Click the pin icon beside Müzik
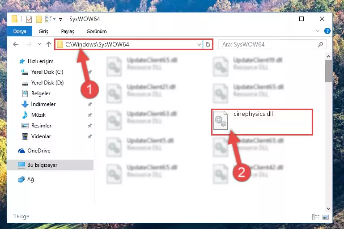Image resolution: width=344 pixels, height=229 pixels. pos(90,115)
